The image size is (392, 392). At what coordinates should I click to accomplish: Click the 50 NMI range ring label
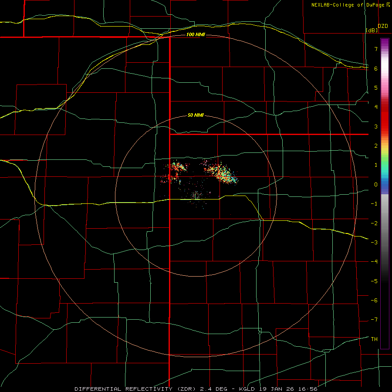(196, 115)
